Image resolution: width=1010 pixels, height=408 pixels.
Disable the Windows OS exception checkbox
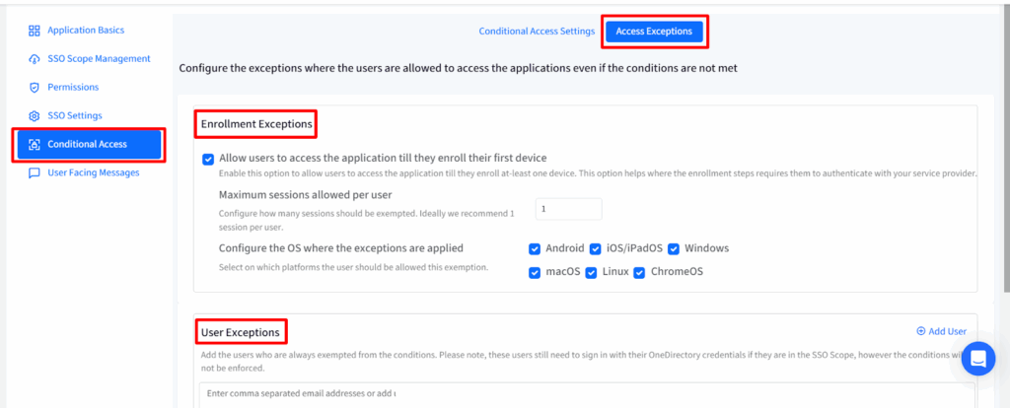[674, 248]
